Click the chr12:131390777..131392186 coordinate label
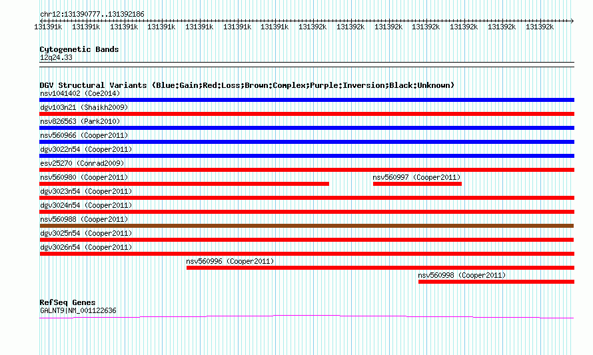The height and width of the screenshot is (355, 593). 92,15
